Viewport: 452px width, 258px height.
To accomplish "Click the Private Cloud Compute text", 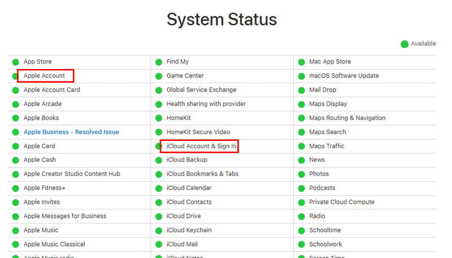I will tap(342, 202).
